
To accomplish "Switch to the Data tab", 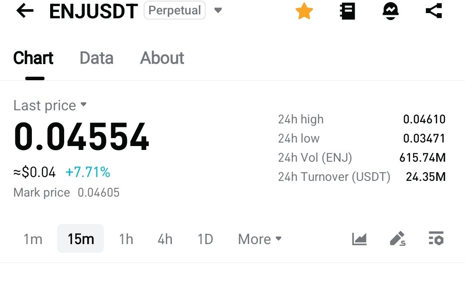I will (x=96, y=58).
